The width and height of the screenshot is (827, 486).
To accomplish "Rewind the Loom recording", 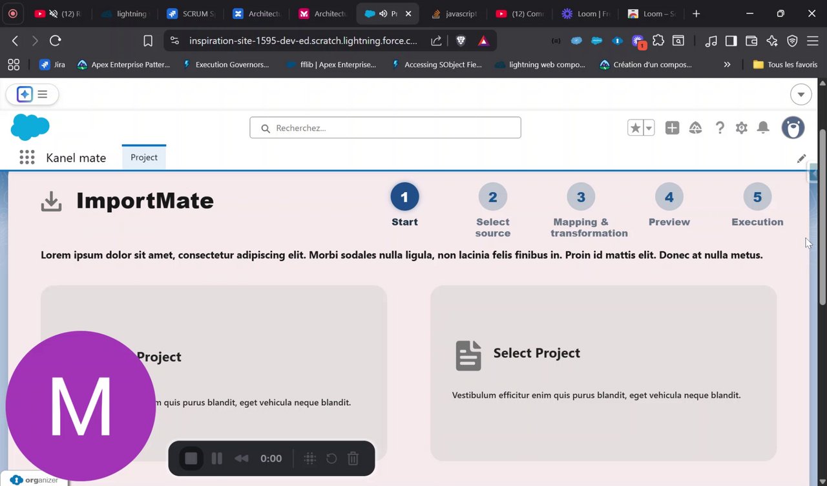I will click(x=242, y=458).
